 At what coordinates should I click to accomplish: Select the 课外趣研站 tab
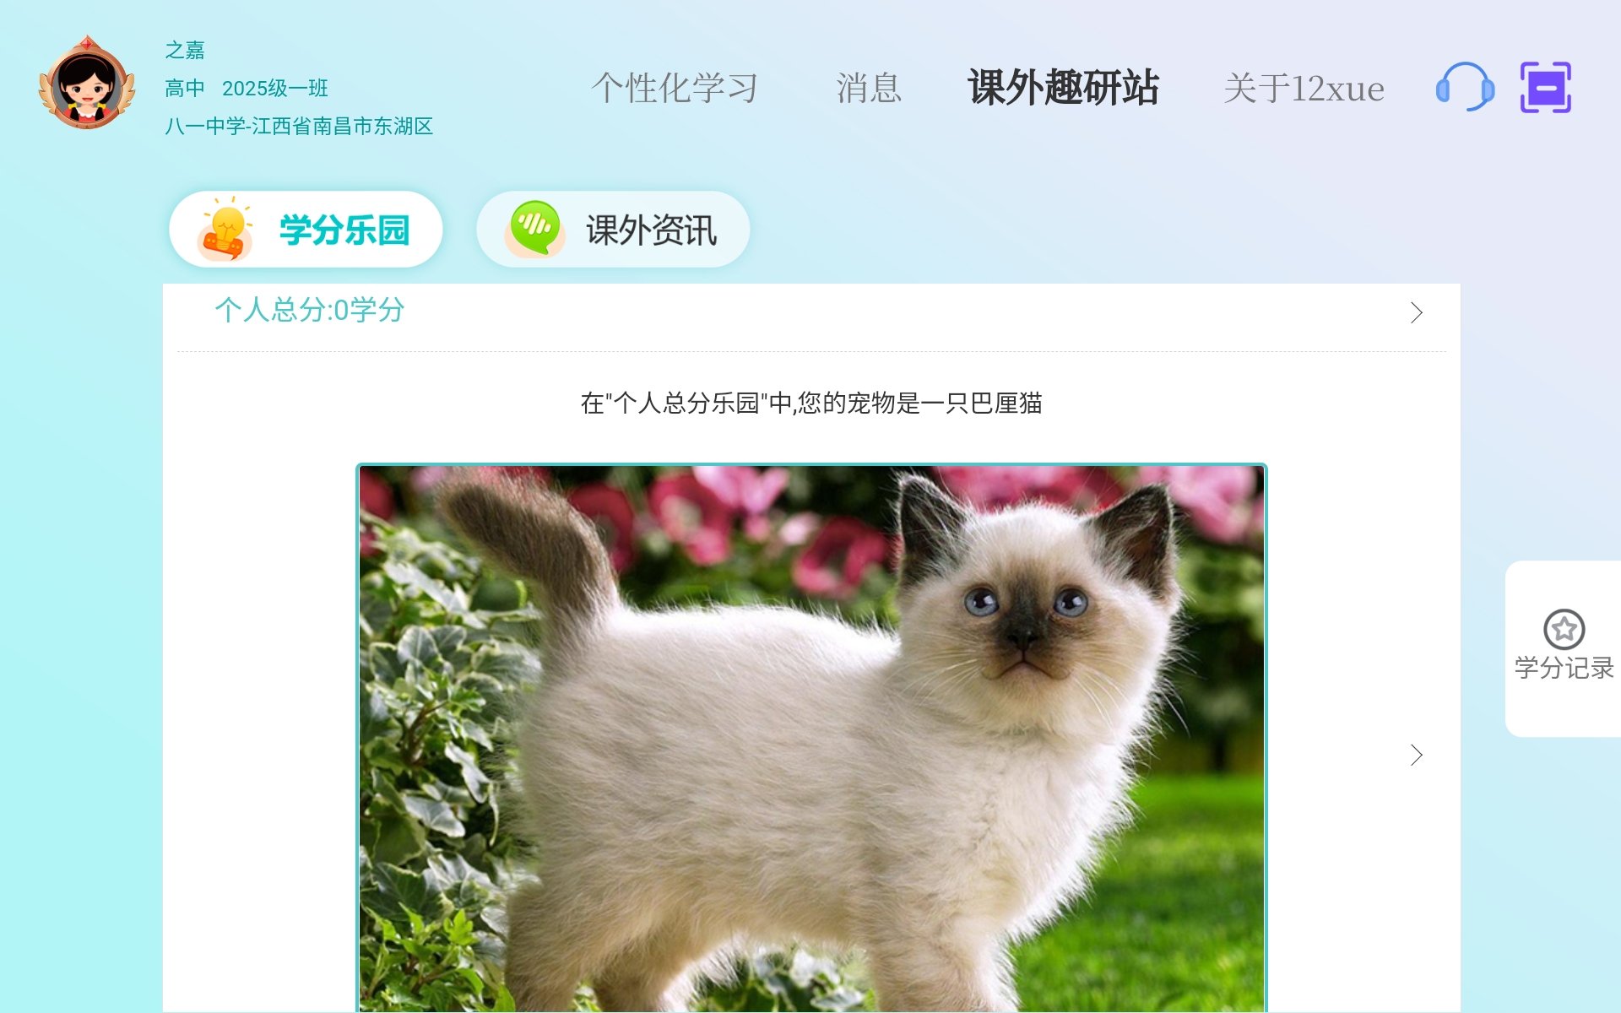pos(1063,88)
